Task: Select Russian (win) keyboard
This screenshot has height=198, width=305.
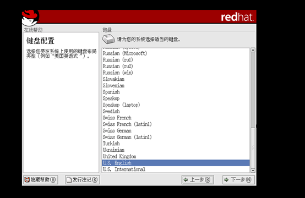Action: point(176,73)
